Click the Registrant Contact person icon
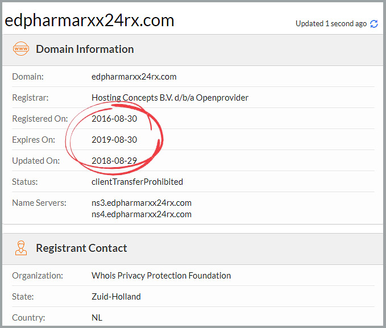386x328 pixels. (21, 248)
